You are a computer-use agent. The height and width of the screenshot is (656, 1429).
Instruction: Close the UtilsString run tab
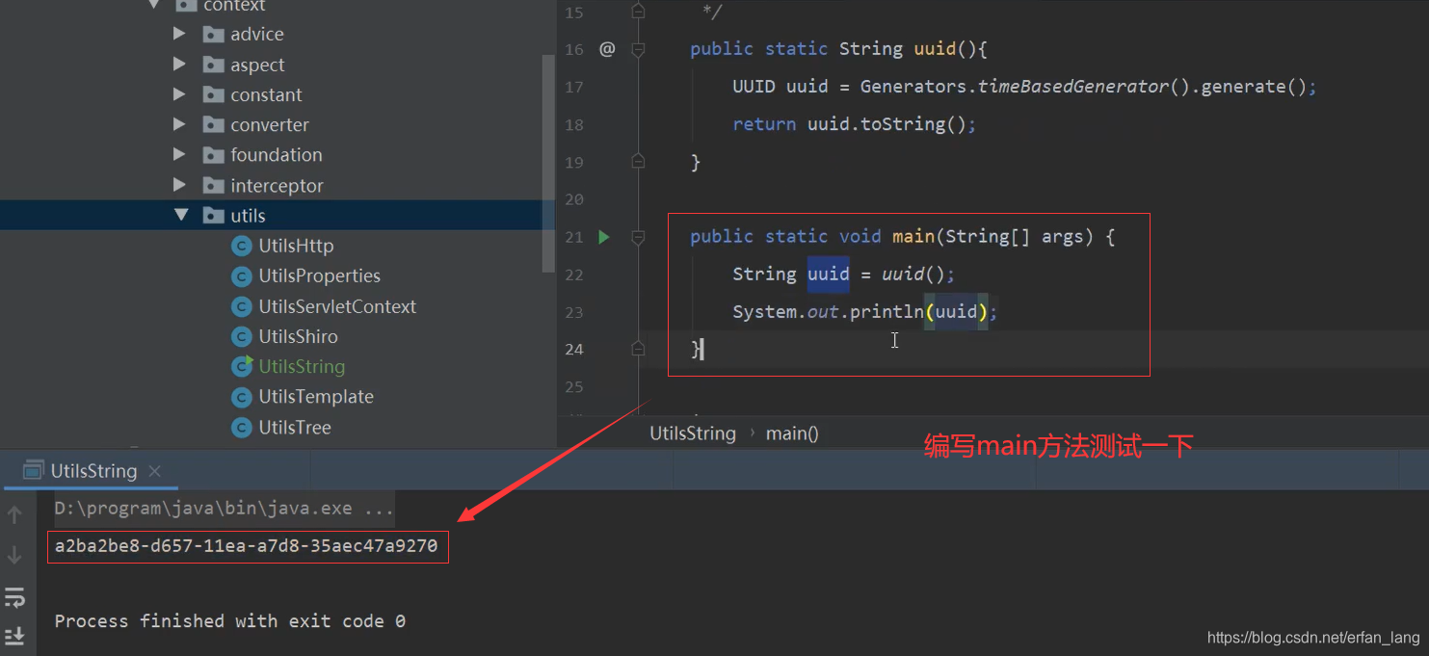coord(154,471)
